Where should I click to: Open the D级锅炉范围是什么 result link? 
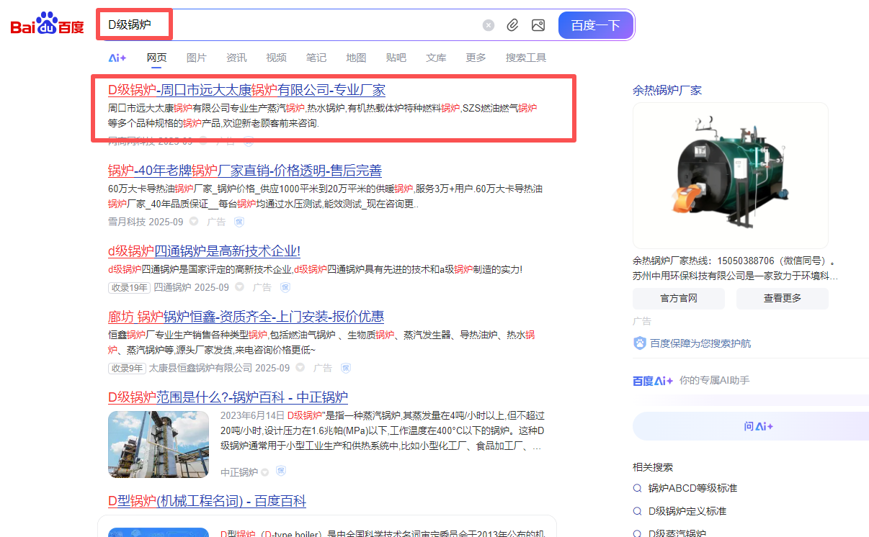pos(228,397)
